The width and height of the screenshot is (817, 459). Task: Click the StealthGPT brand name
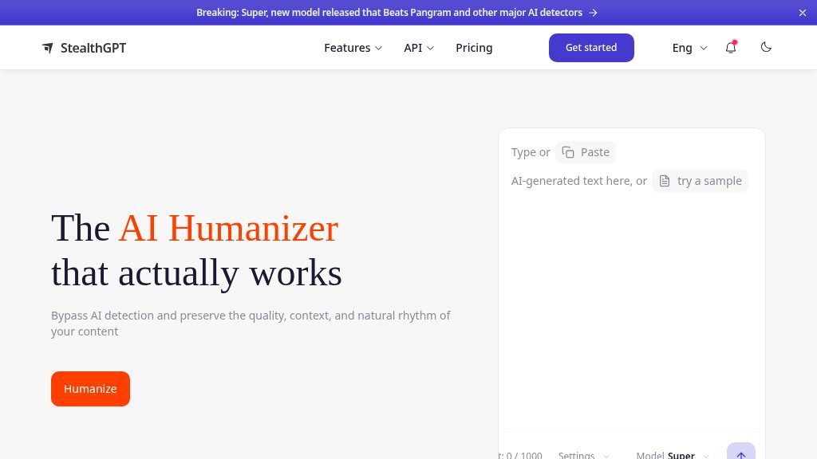pos(93,48)
